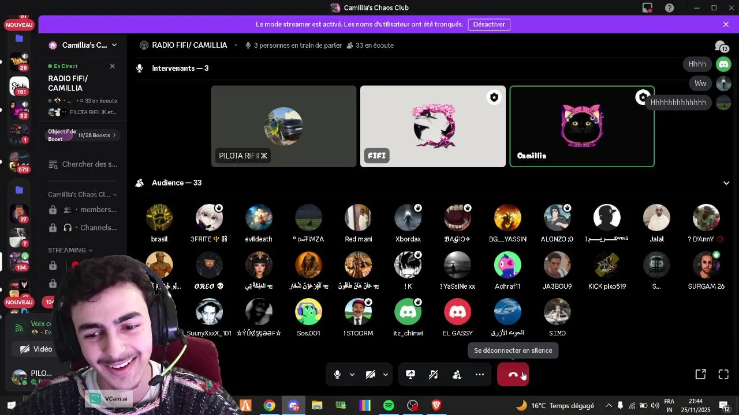The image size is (739, 415).
Task: Open SIMO audience member avatar
Action: point(557,312)
